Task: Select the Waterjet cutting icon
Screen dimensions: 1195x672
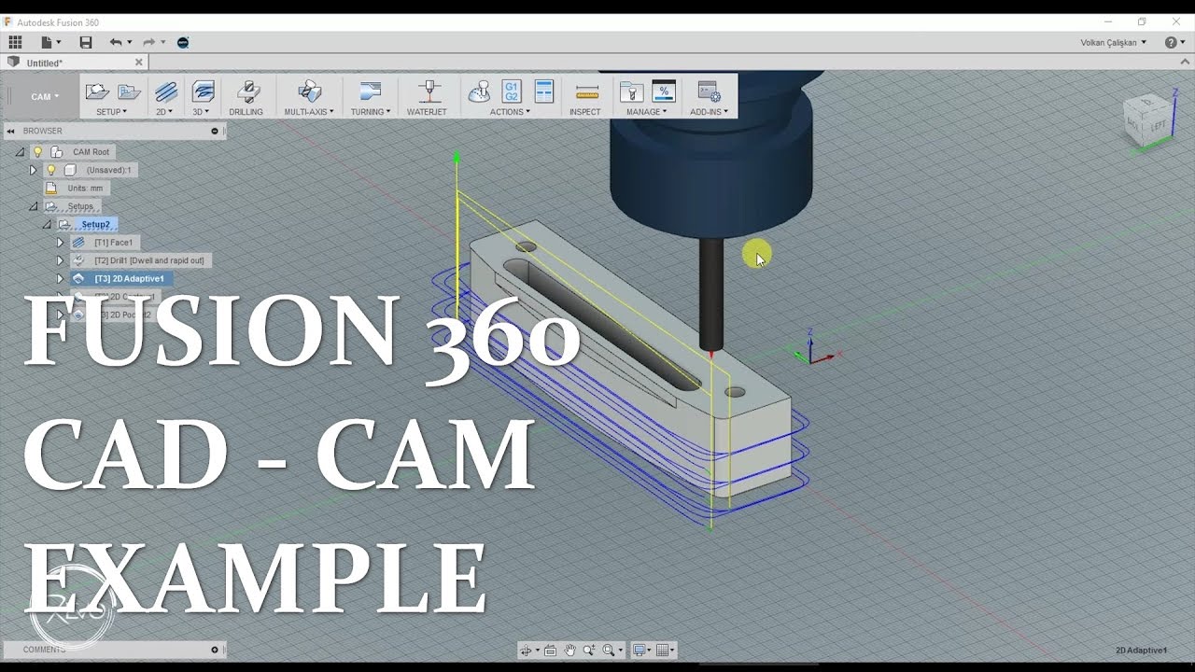Action: (429, 91)
